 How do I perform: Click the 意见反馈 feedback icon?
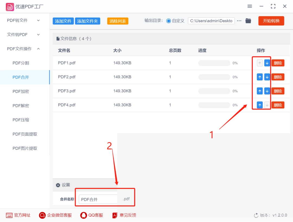tap(114, 215)
